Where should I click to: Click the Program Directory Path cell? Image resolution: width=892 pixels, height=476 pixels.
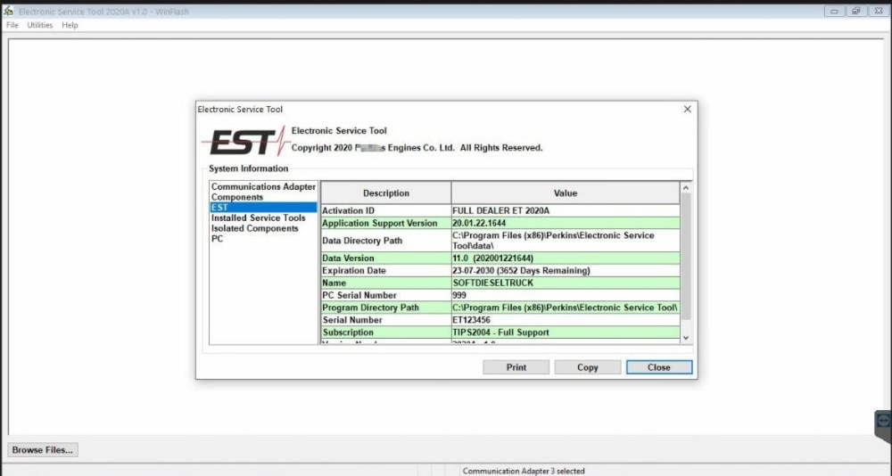(386, 308)
